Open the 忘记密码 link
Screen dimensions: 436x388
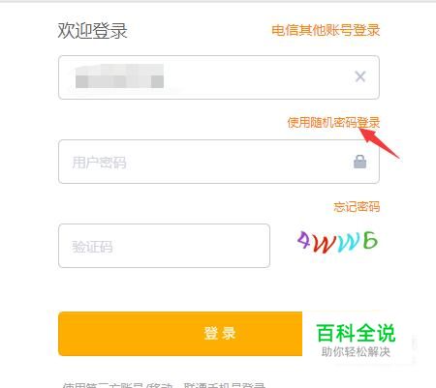coord(357,207)
